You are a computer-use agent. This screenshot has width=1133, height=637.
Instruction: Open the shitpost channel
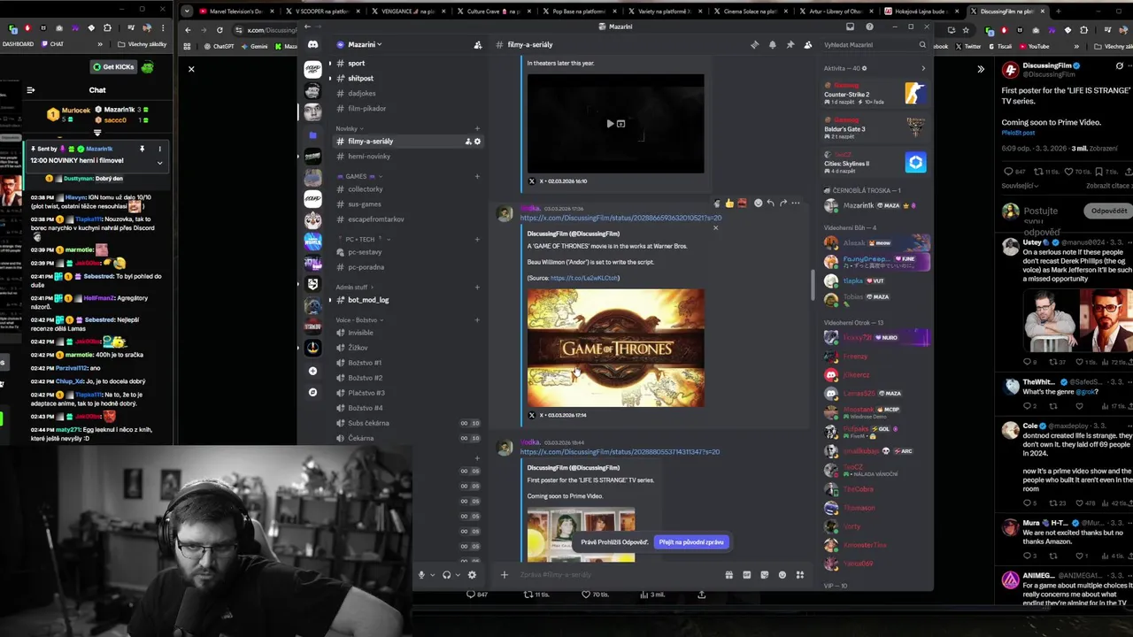pyautogui.click(x=405, y=78)
